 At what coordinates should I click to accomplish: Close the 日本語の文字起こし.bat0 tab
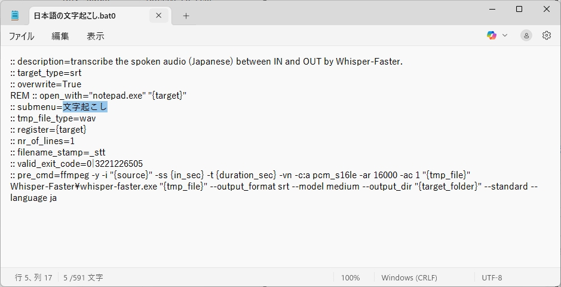pos(159,16)
